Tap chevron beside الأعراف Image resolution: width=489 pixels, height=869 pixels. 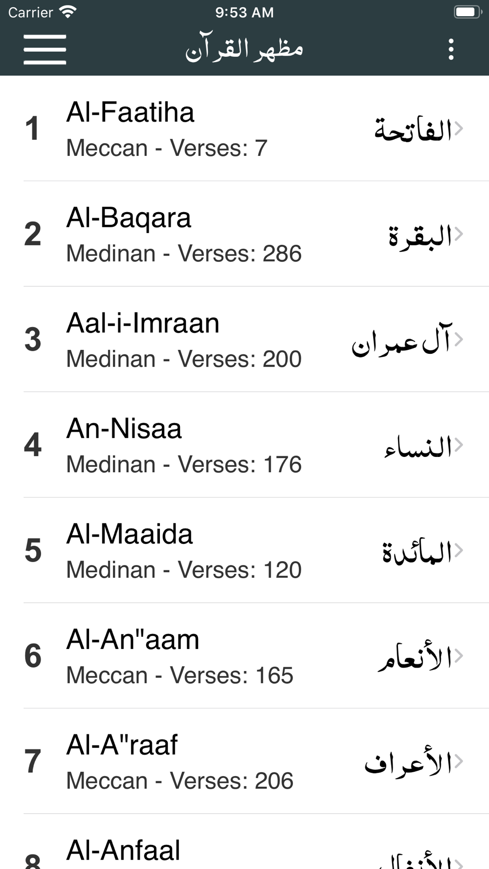click(458, 761)
